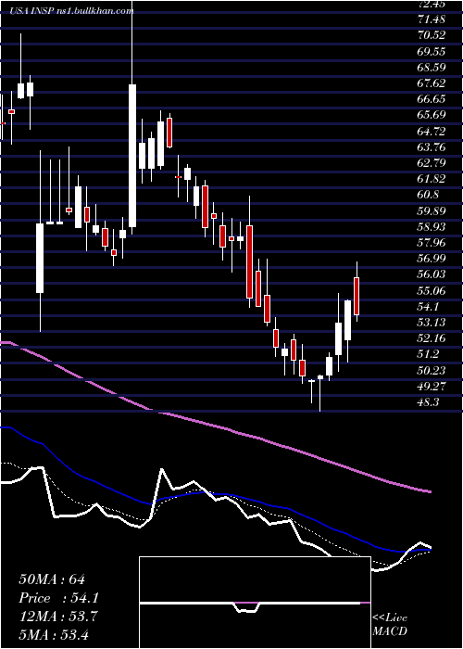Click the 53.13 price axis label

(432, 323)
